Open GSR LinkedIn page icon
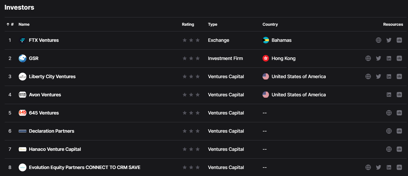This screenshot has width=408, height=176. pyautogui.click(x=389, y=58)
